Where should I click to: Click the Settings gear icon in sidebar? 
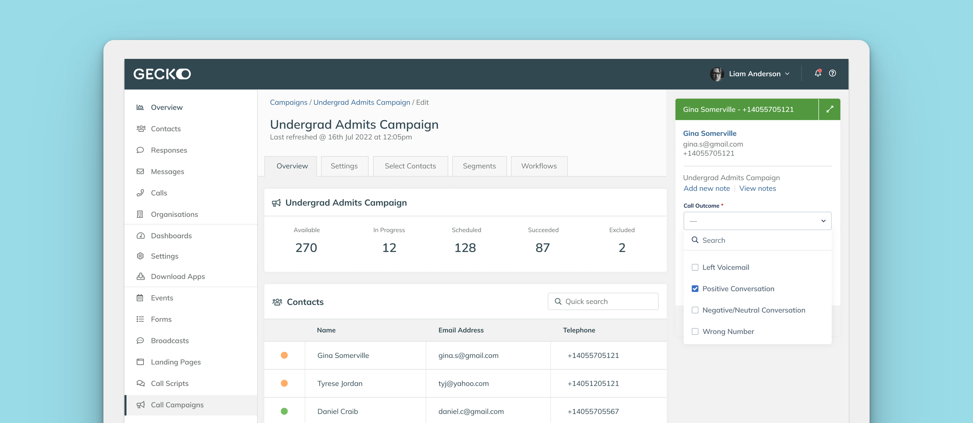[x=140, y=256]
